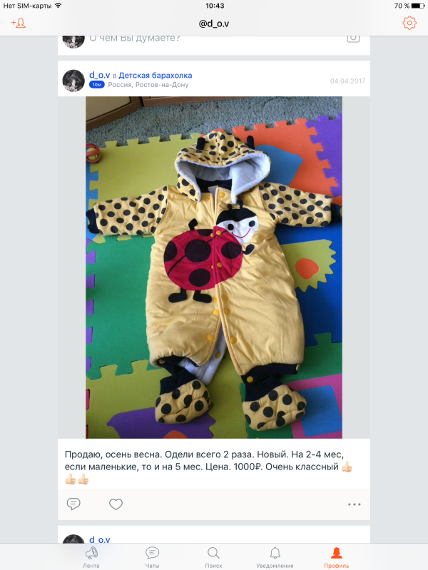Tap the 'О чем Вы думаете?' input field
The width and height of the screenshot is (428, 570).
[135, 39]
